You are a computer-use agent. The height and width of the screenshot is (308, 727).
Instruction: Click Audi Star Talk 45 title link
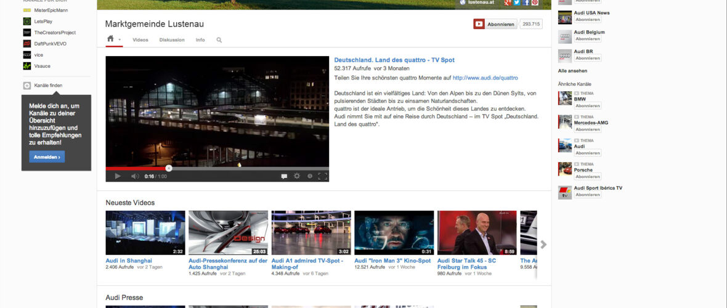click(x=466, y=264)
